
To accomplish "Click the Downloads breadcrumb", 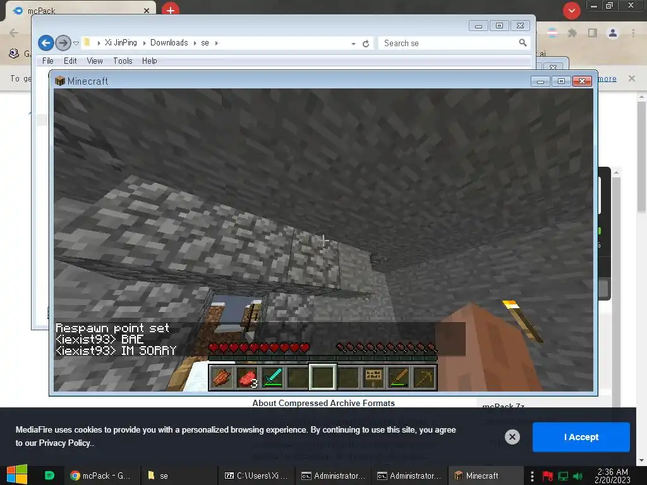I will click(169, 43).
